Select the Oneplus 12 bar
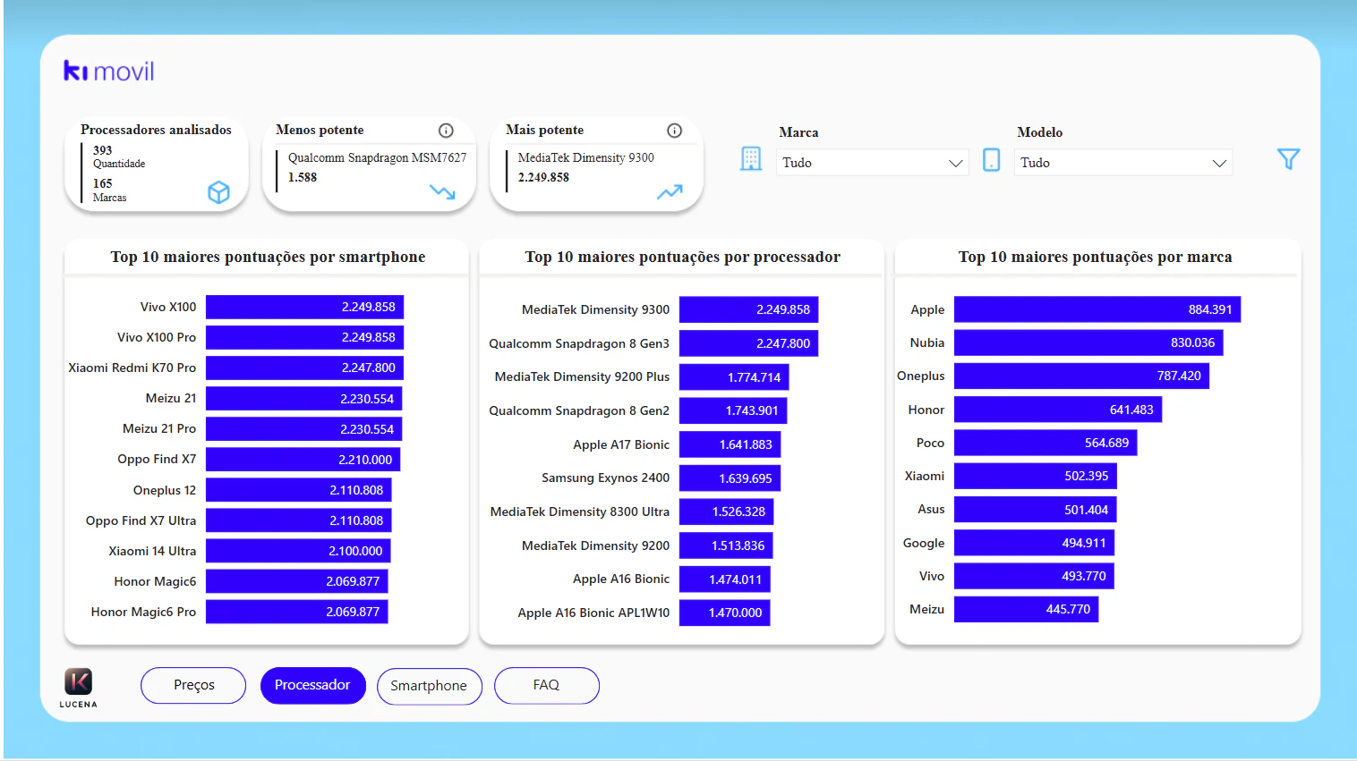 299,490
